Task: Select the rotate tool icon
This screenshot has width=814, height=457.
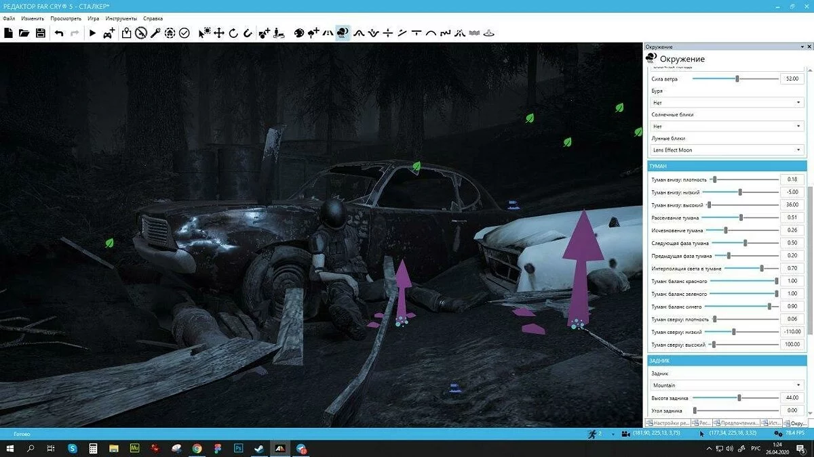Action: 233,32
